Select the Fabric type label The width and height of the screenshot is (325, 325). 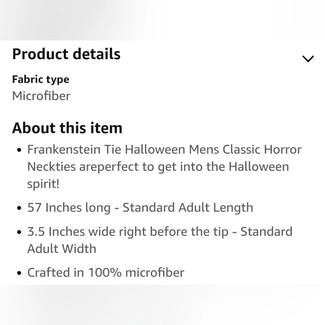[x=41, y=79]
